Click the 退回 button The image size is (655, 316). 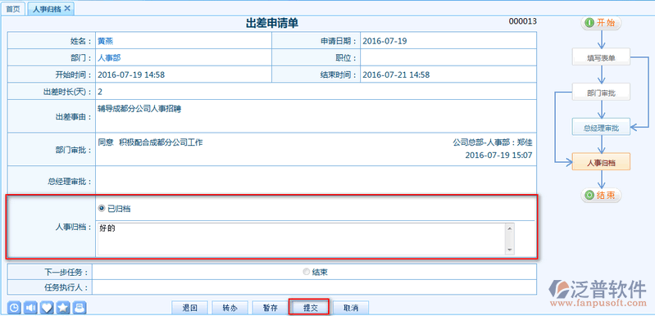point(189,308)
